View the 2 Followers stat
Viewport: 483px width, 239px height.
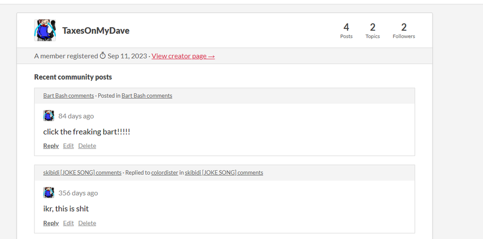(404, 31)
